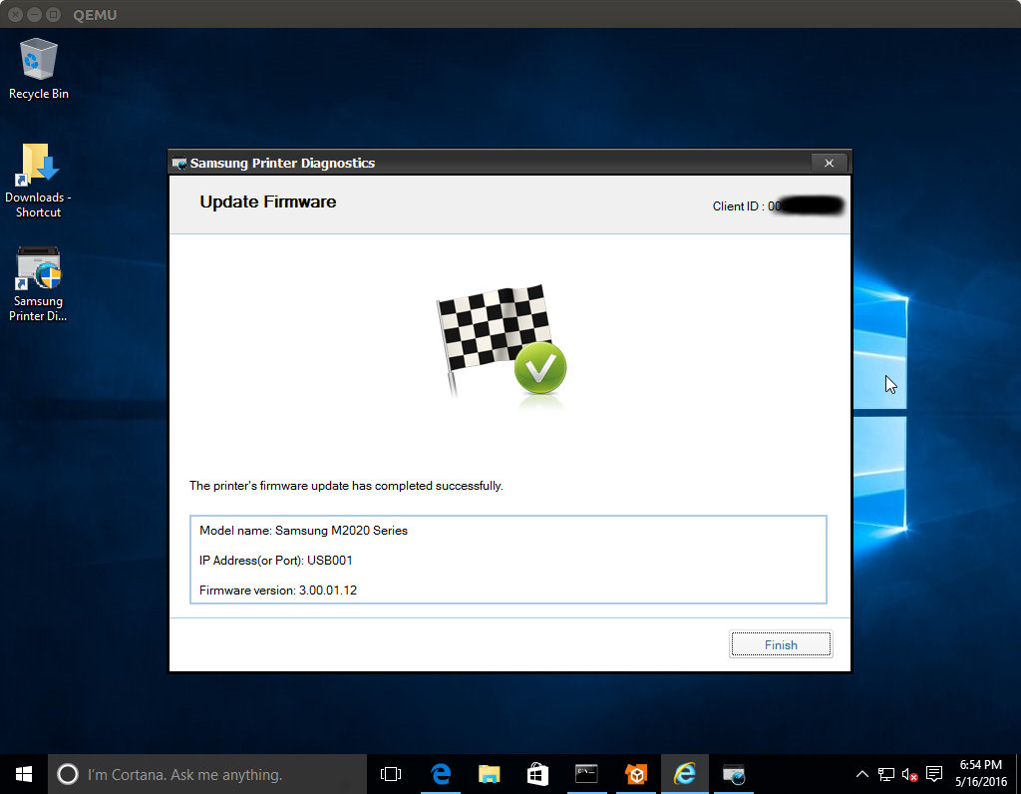Open the network status tray icon

tap(886, 774)
